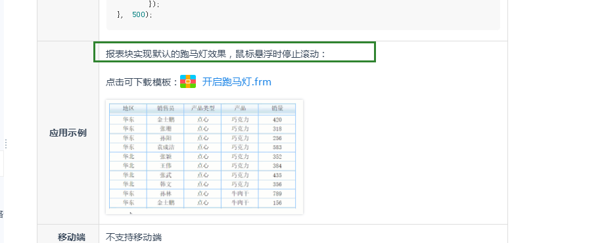Click the text 不支持移动端
The image size is (608, 243).
(x=134, y=237)
